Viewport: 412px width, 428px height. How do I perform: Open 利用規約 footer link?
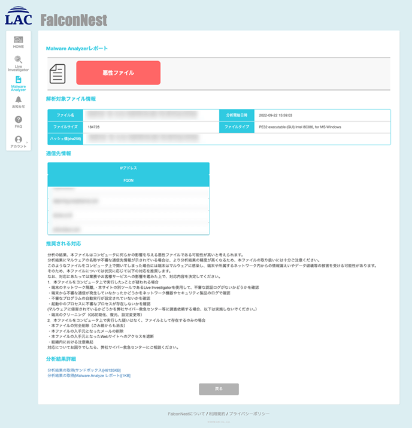[x=217, y=414]
